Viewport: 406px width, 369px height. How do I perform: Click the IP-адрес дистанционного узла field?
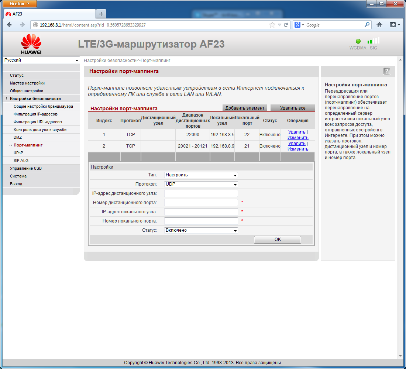point(201,193)
